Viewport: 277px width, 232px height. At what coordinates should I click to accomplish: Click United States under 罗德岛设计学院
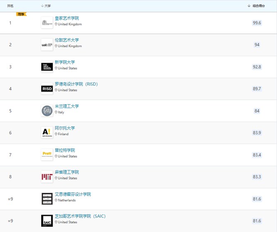coord(67,90)
